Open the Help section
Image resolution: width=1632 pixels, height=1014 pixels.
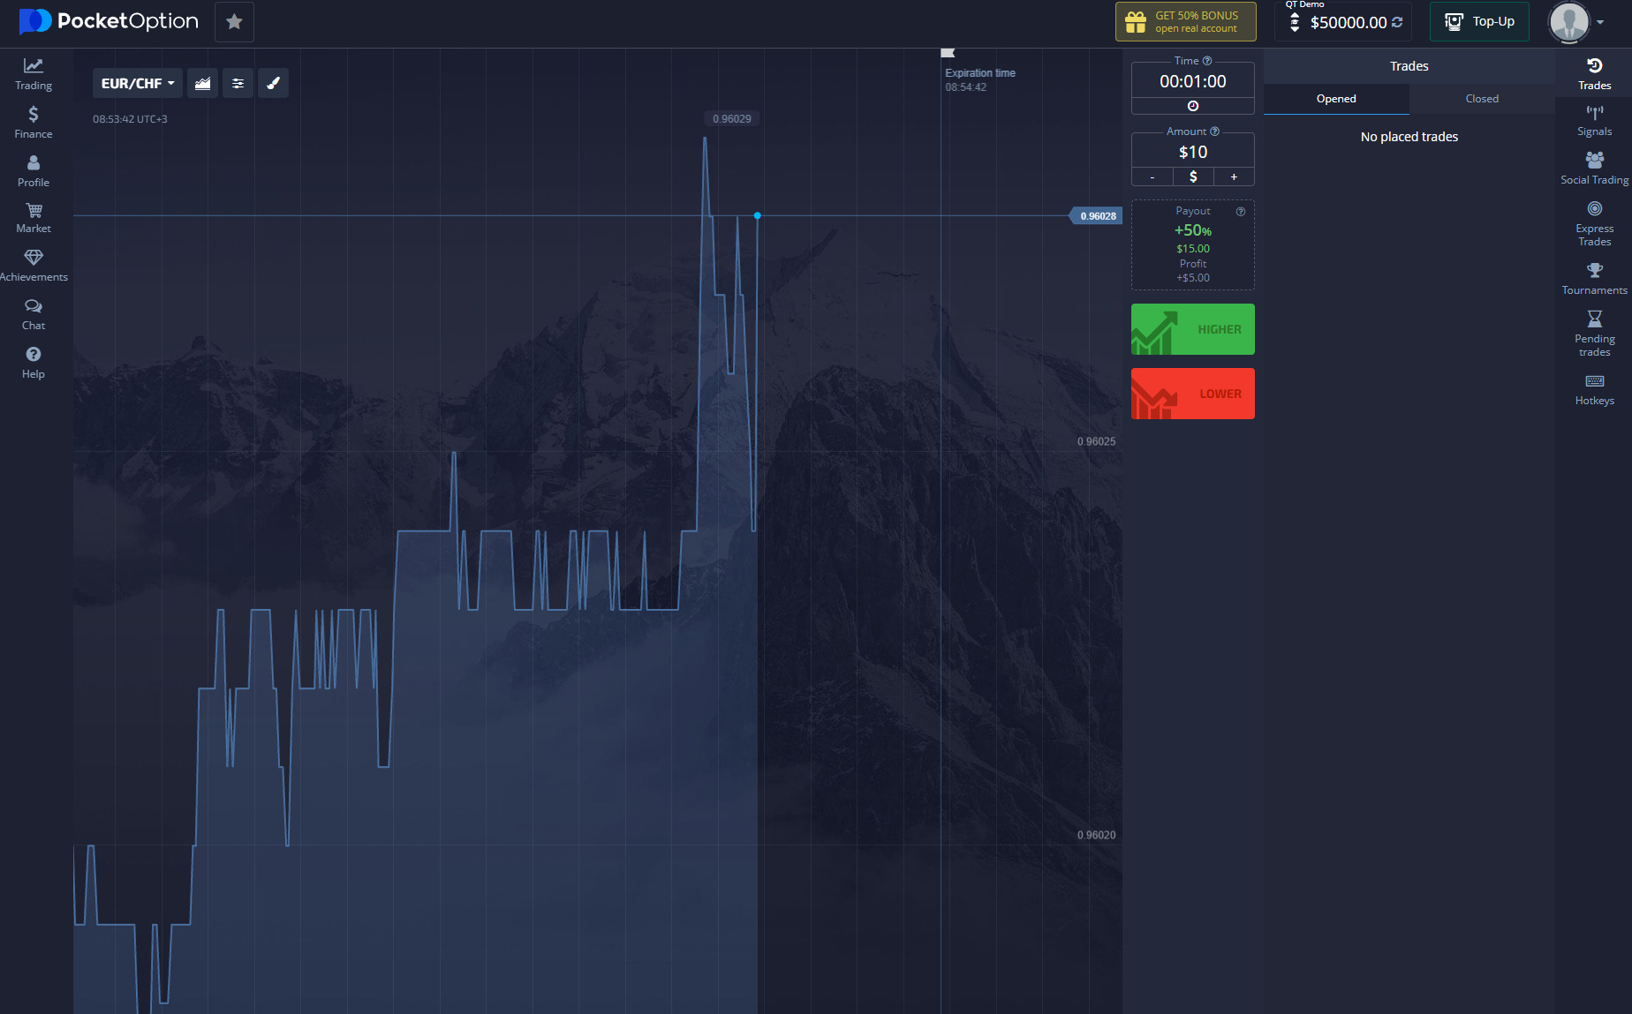34,363
